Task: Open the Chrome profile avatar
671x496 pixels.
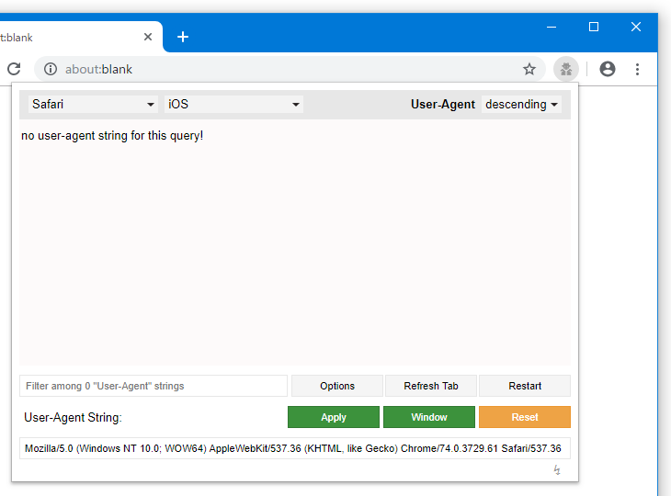Action: (608, 69)
